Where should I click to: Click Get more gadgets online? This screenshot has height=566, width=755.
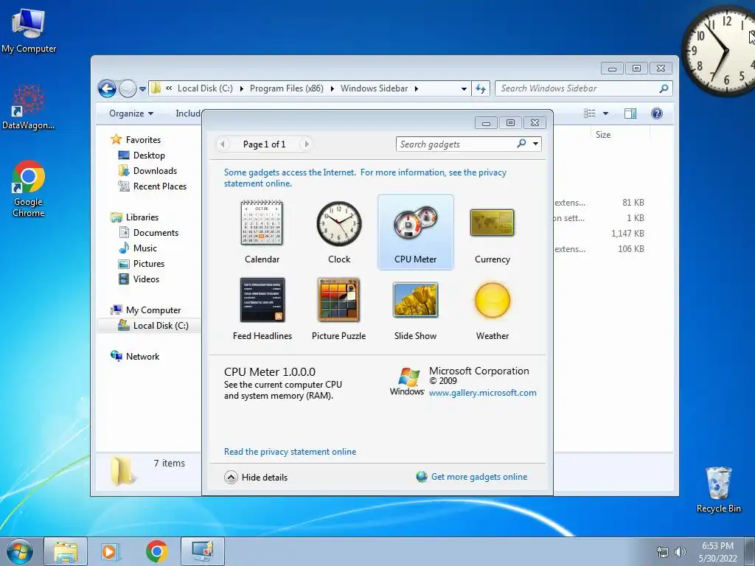tap(479, 477)
